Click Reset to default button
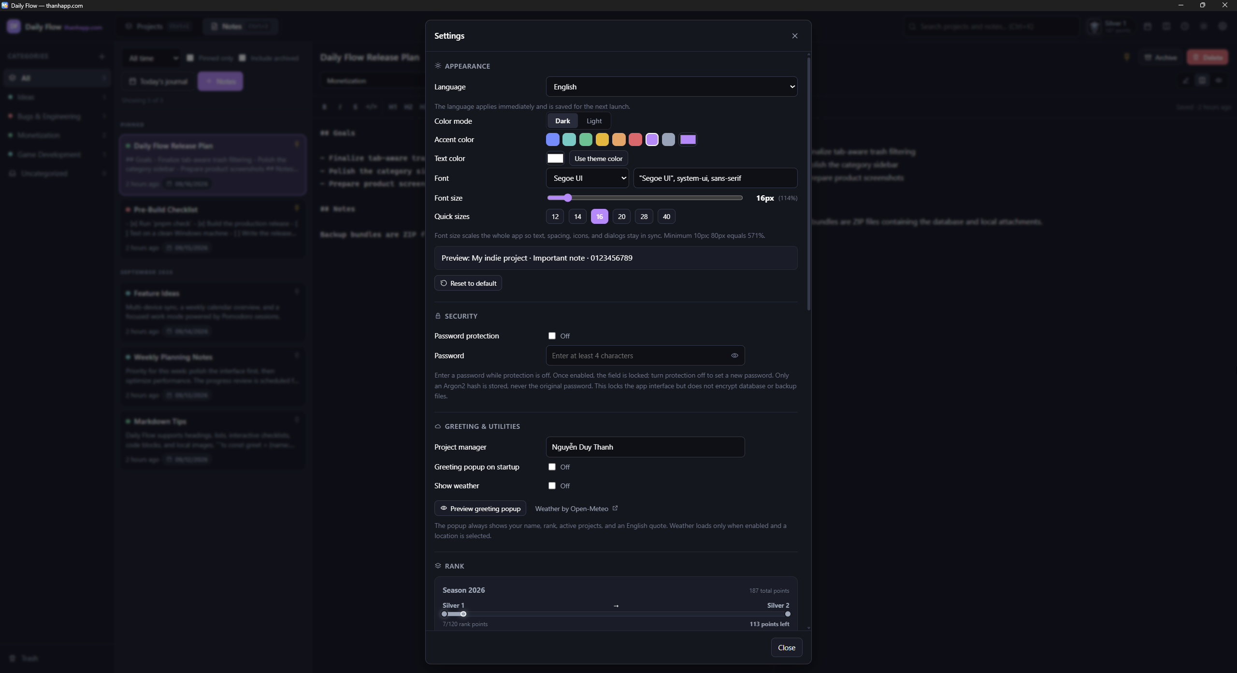 pyautogui.click(x=468, y=283)
